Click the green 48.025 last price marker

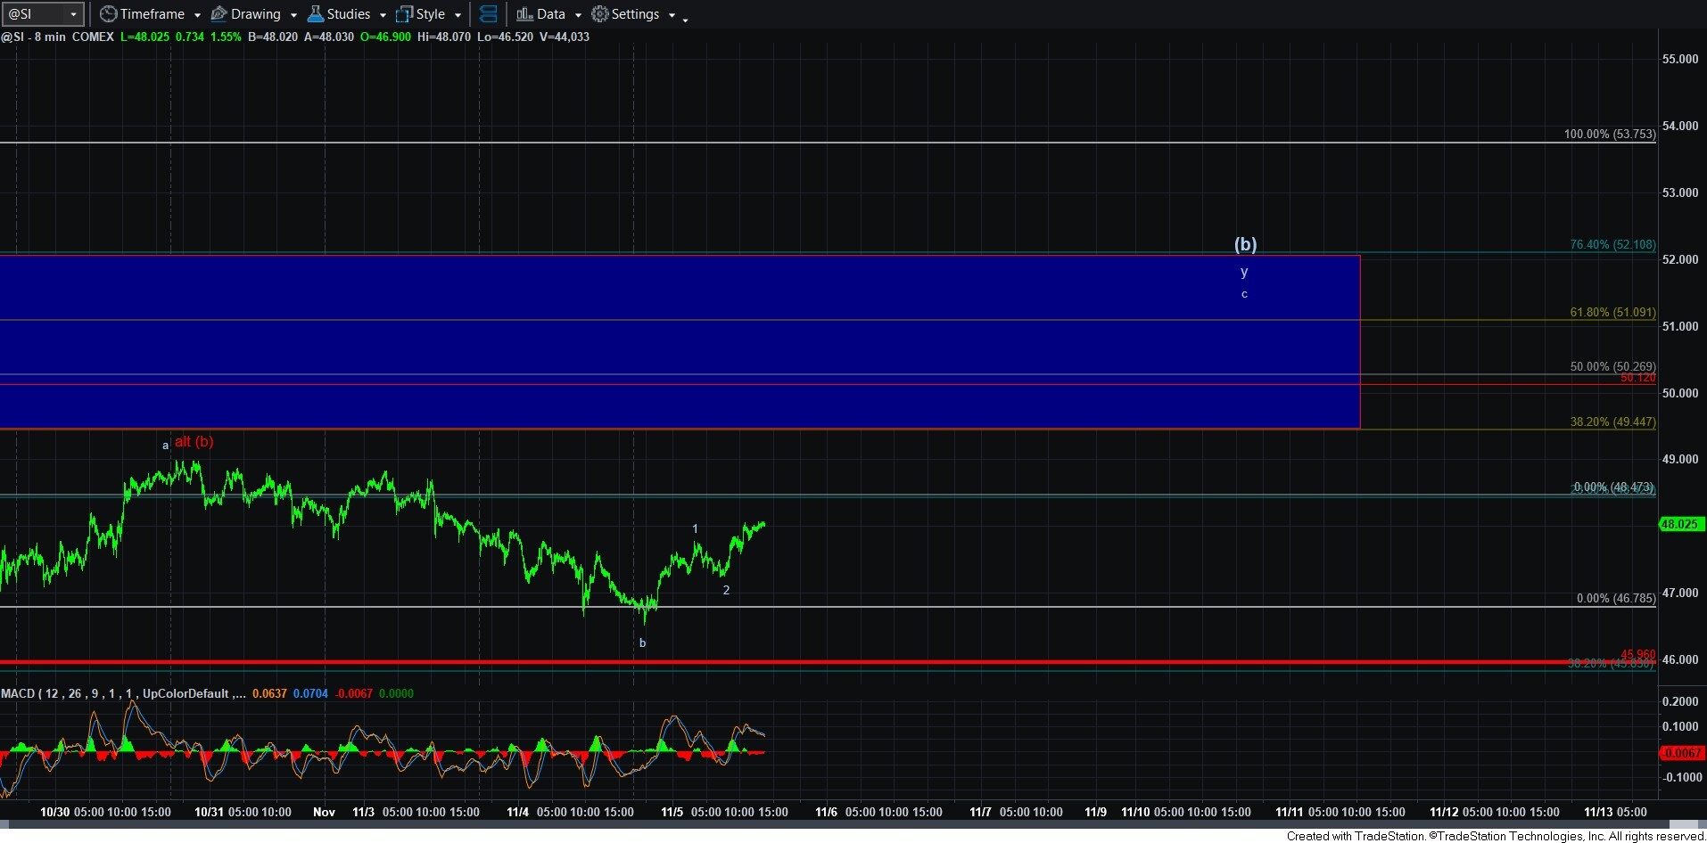1679,524
